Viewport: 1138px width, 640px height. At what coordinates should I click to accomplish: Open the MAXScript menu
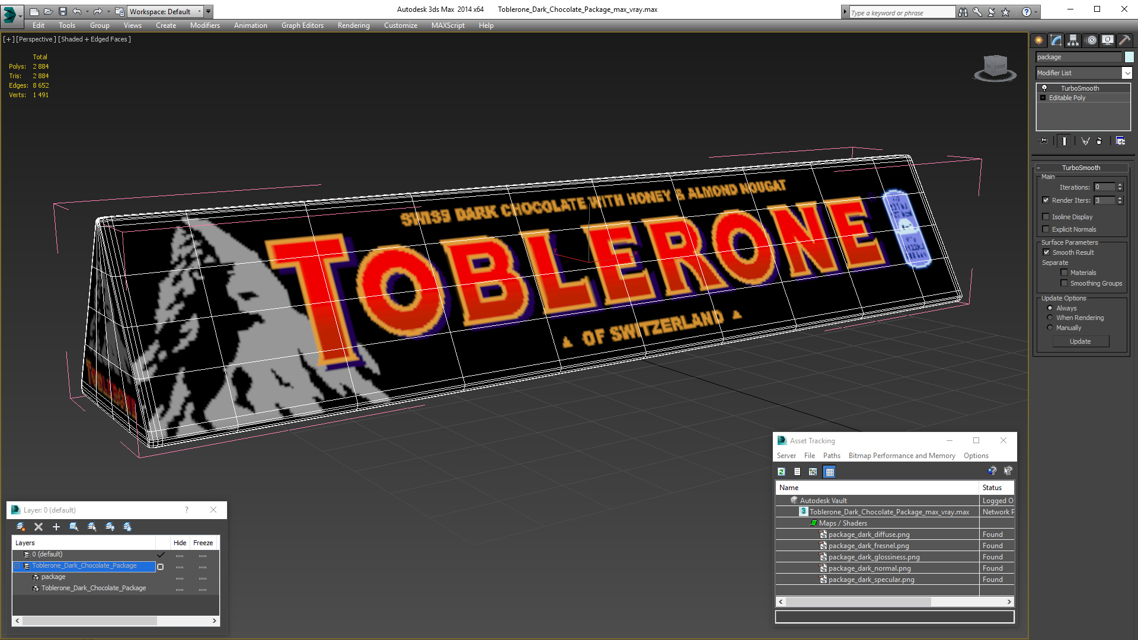coord(447,25)
